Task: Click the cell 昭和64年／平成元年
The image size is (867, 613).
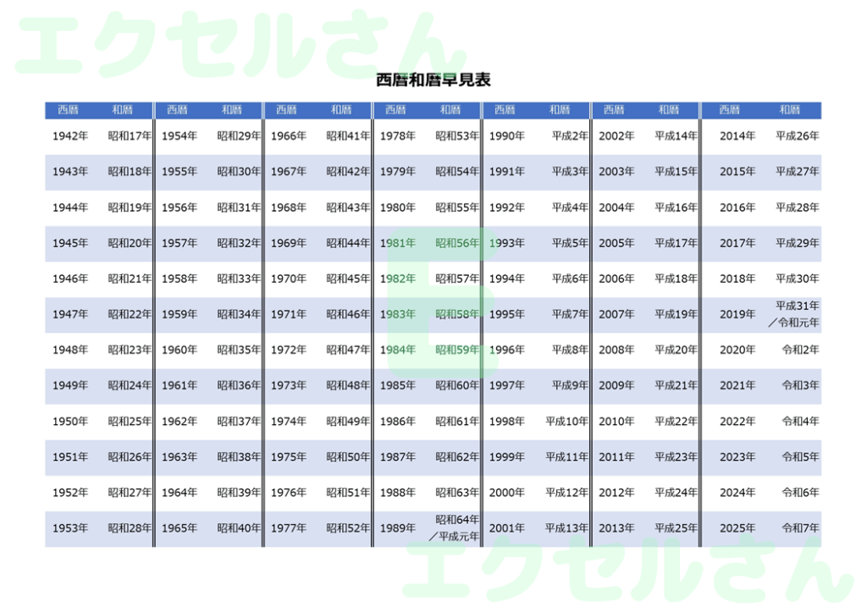Action: (x=454, y=528)
